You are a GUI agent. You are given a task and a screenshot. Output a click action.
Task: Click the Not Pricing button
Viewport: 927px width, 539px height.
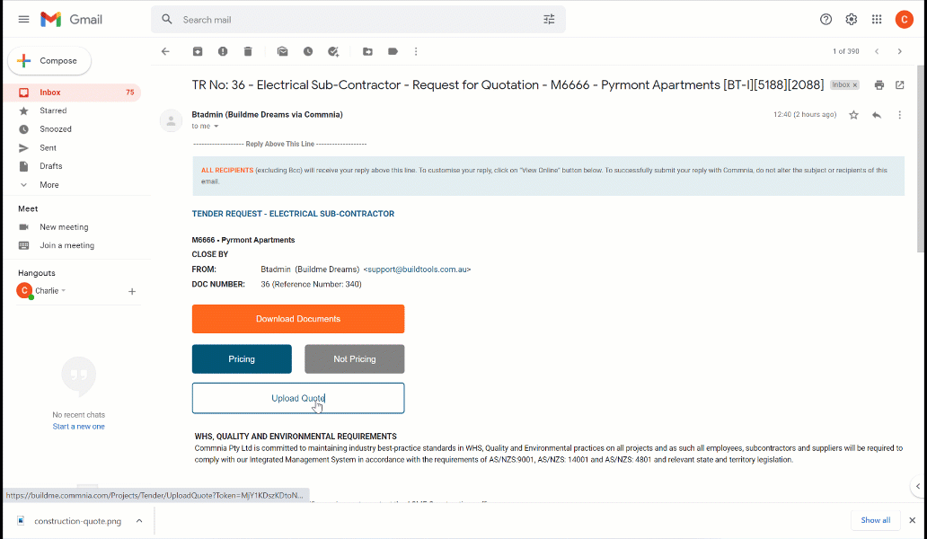point(355,358)
